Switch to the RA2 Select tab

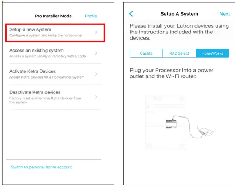[x=179, y=53]
